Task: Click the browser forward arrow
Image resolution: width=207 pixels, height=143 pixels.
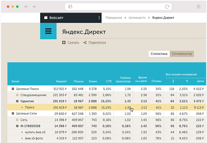Action: 34,6
